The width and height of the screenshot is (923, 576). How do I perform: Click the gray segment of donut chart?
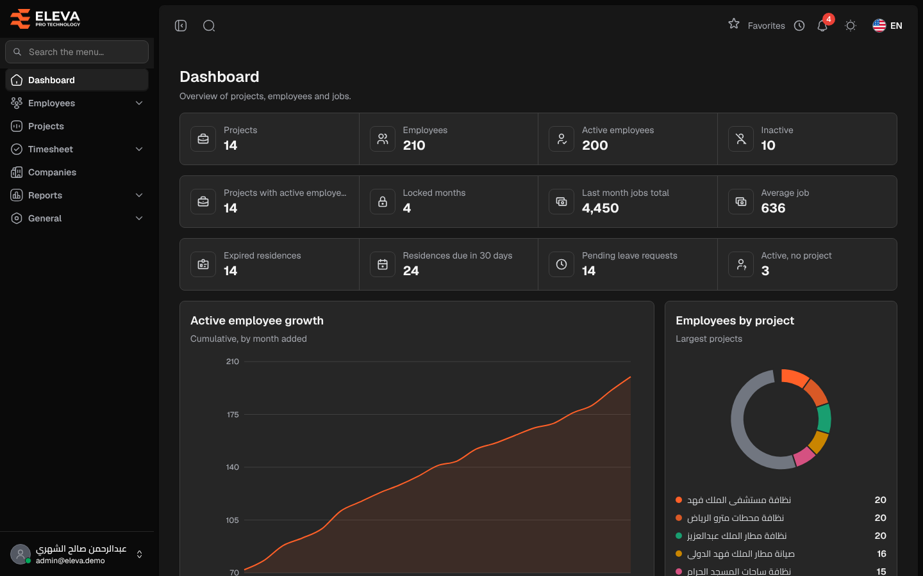point(739,426)
